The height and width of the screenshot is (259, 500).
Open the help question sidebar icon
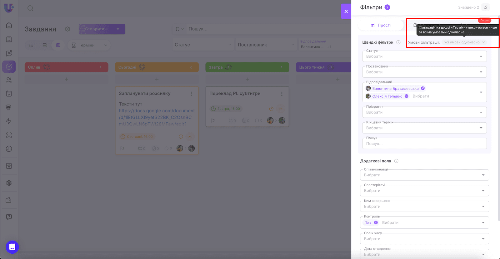[9, 217]
